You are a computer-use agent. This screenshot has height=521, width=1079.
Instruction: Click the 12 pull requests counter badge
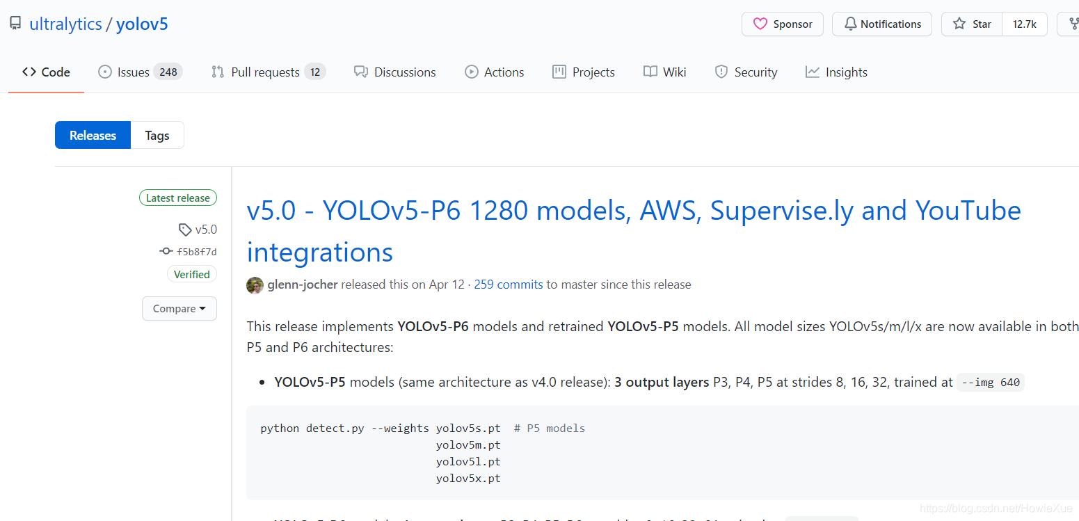[315, 72]
